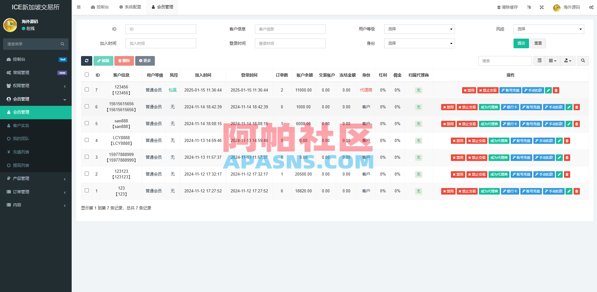Tick the checkbox for member ID 7
The height and width of the screenshot is (292, 597).
coord(87,90)
